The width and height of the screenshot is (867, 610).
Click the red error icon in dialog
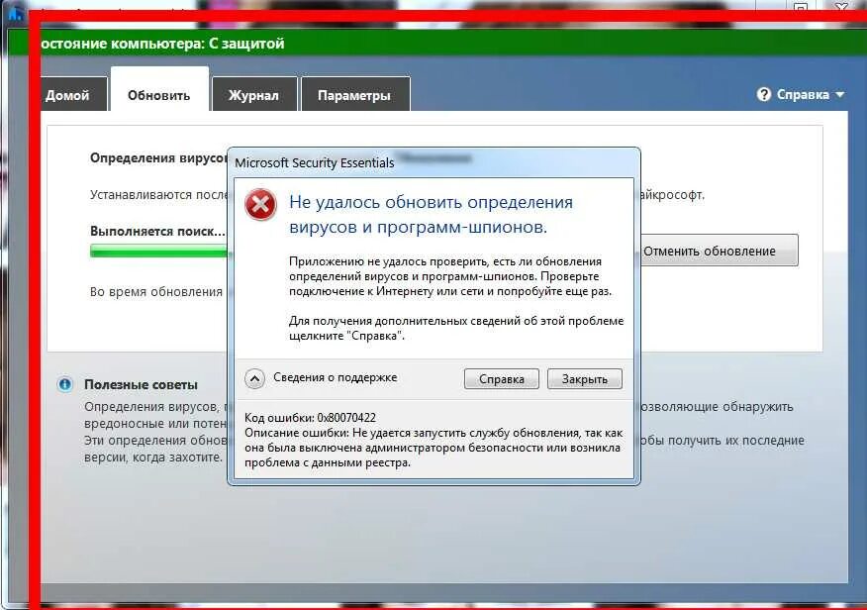(x=260, y=205)
